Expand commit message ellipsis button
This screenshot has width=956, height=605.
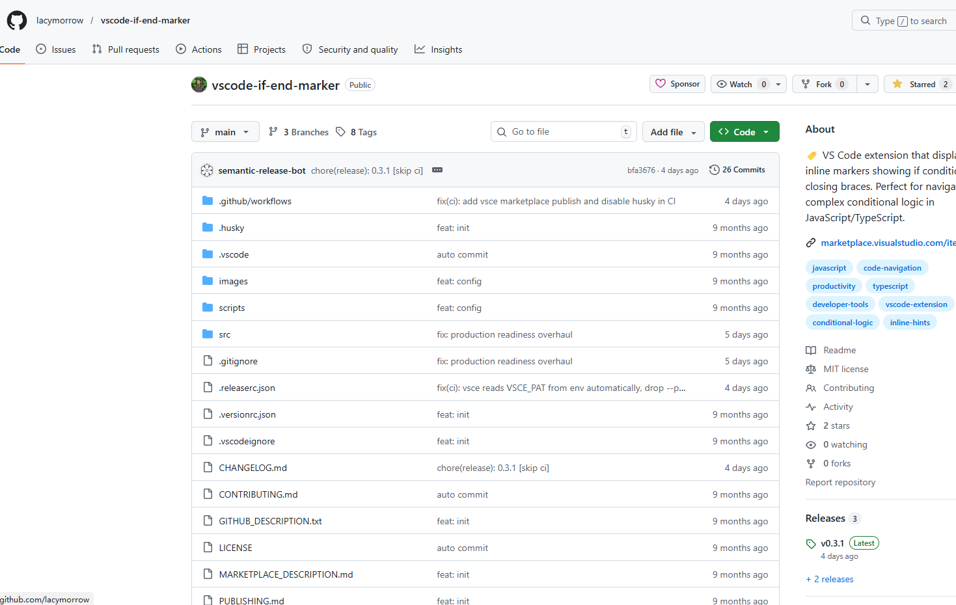pos(437,170)
